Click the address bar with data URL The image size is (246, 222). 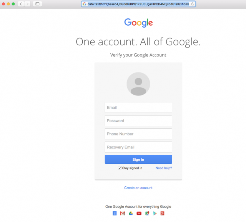click(x=138, y=4)
